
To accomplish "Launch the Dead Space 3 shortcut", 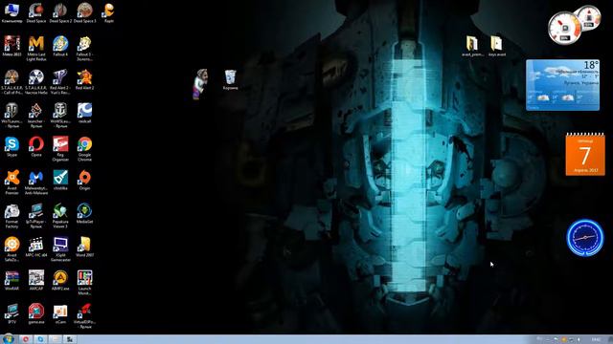I will point(84,12).
